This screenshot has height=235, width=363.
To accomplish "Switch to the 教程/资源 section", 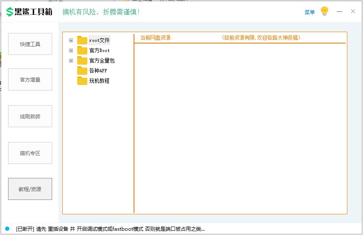I will [30, 189].
